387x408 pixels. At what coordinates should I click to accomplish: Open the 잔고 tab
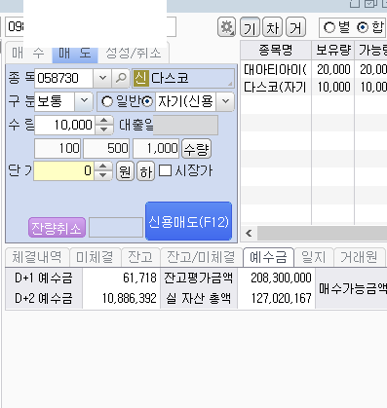[140, 257]
